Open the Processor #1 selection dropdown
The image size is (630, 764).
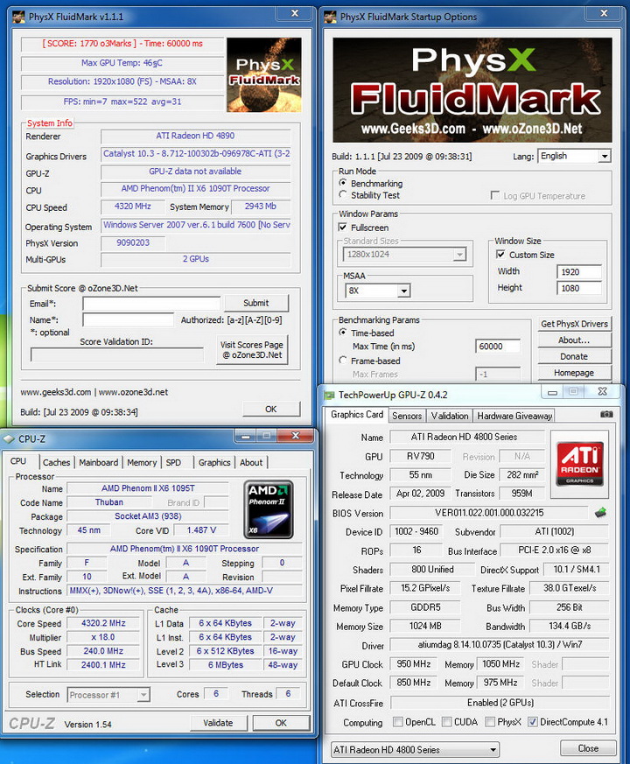pos(108,695)
